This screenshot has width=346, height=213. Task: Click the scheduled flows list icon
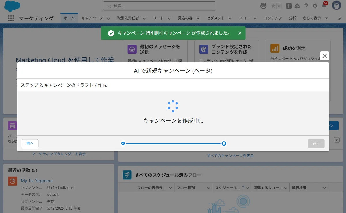click(127, 175)
